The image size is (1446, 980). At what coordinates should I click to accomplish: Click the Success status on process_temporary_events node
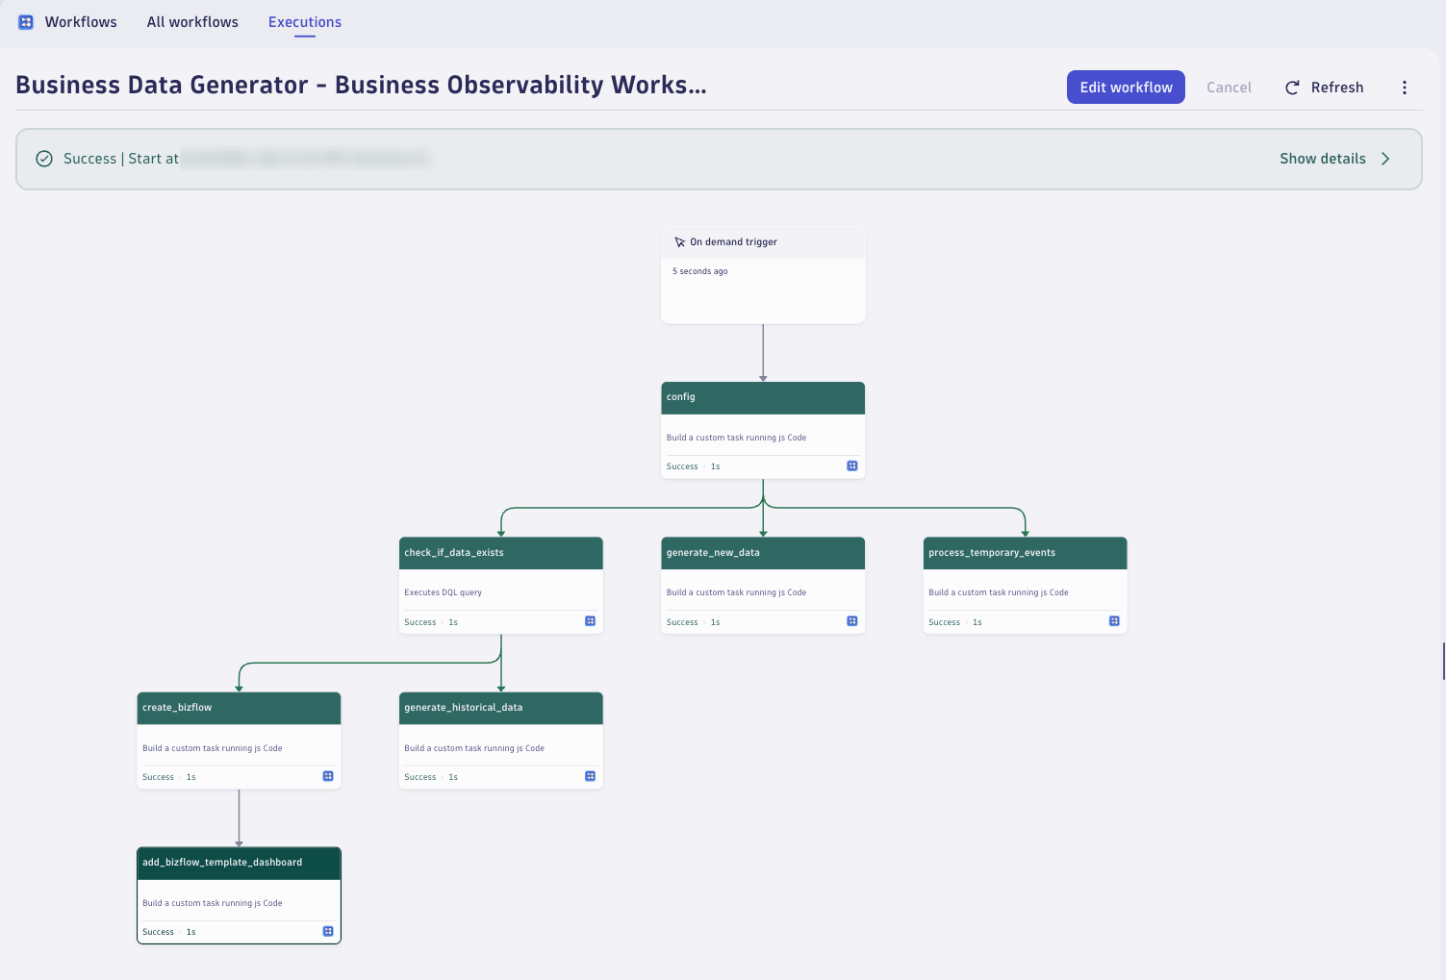[945, 622]
